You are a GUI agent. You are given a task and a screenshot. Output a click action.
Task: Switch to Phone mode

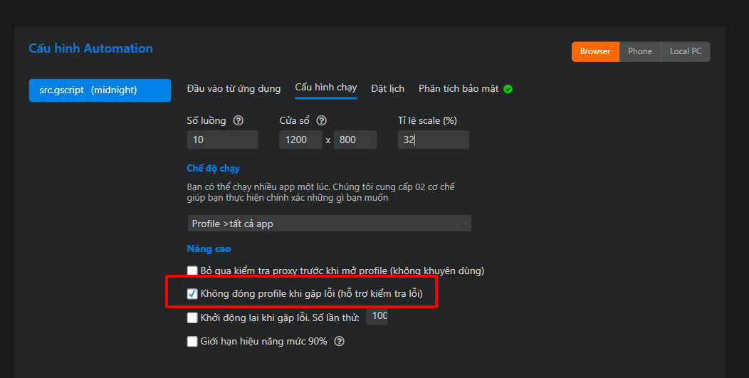(x=640, y=51)
